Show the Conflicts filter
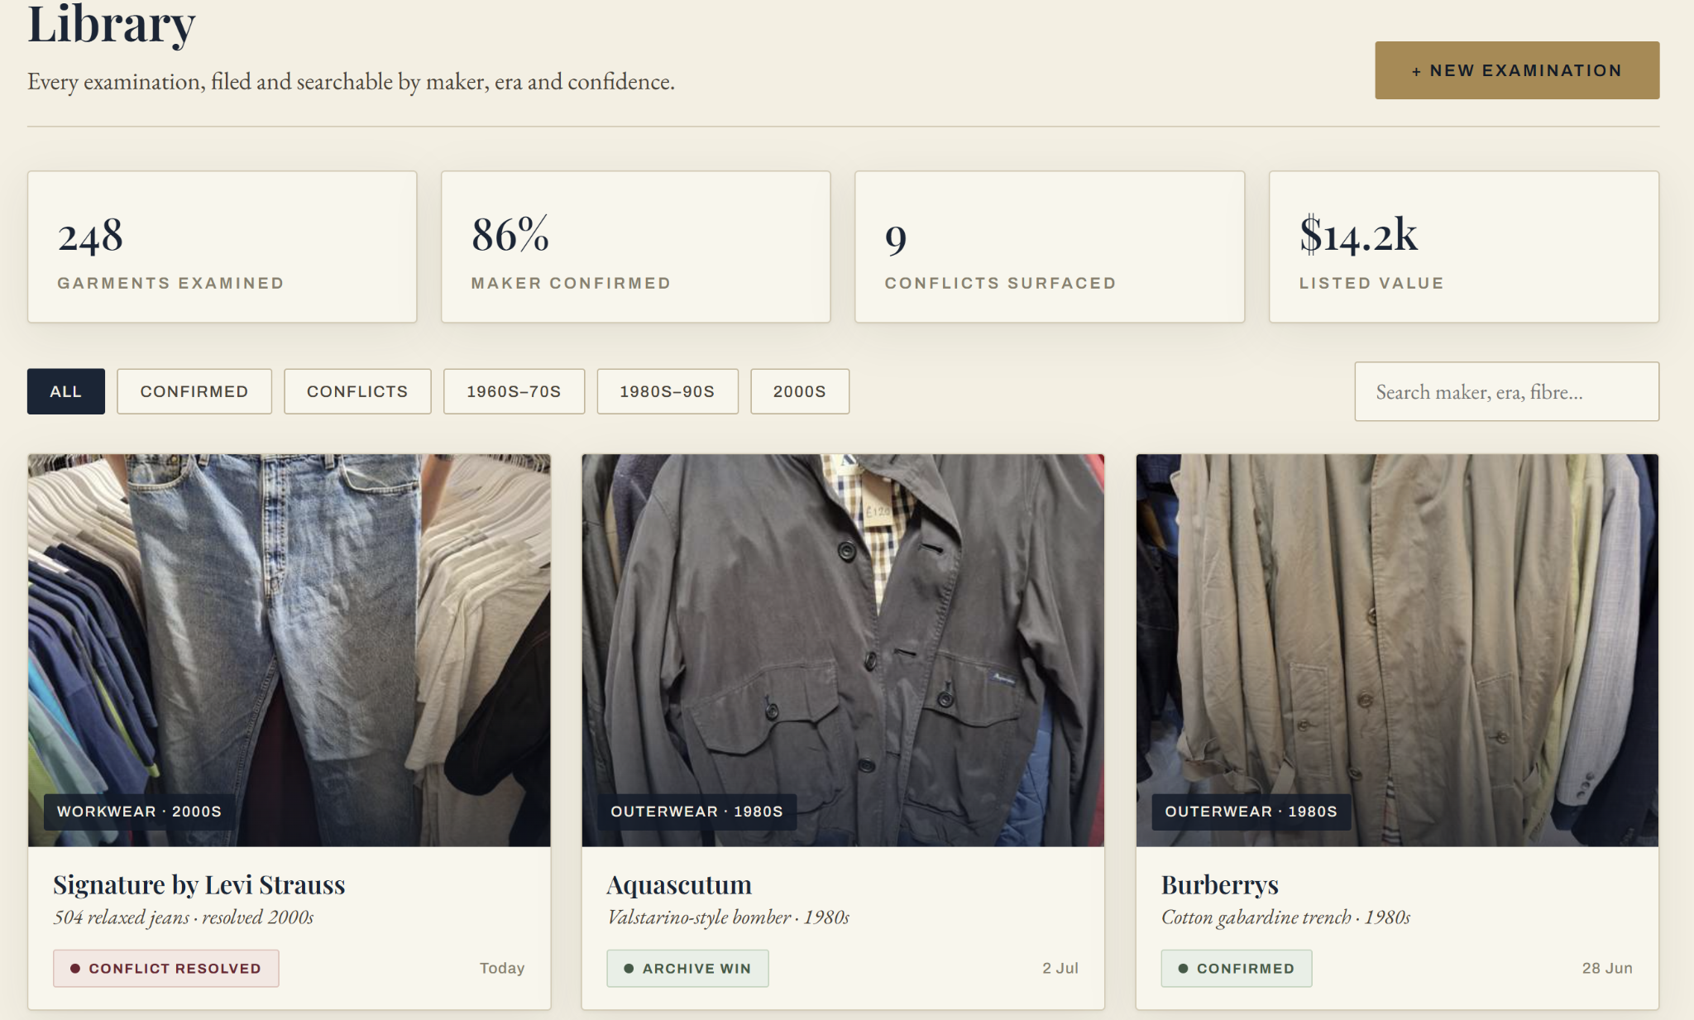 [357, 391]
